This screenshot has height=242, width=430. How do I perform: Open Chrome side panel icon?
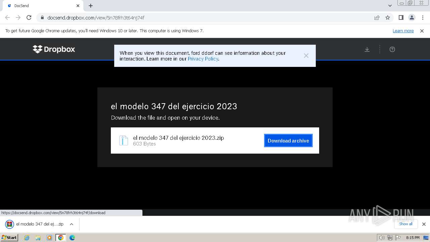pos(401,17)
